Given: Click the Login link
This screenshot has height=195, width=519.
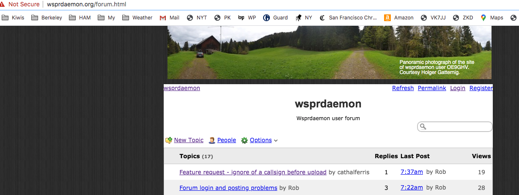Looking at the screenshot, I should click(x=458, y=88).
